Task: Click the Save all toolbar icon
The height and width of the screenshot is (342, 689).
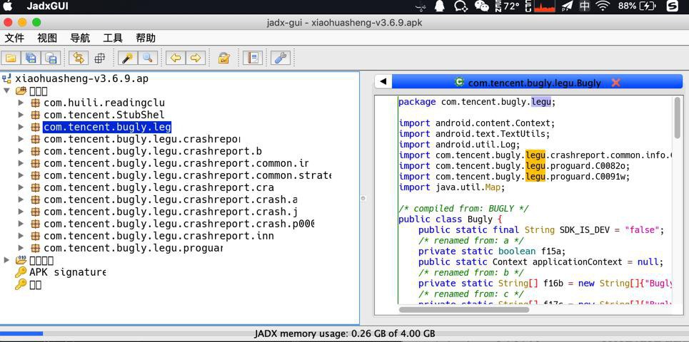Action: [31, 58]
